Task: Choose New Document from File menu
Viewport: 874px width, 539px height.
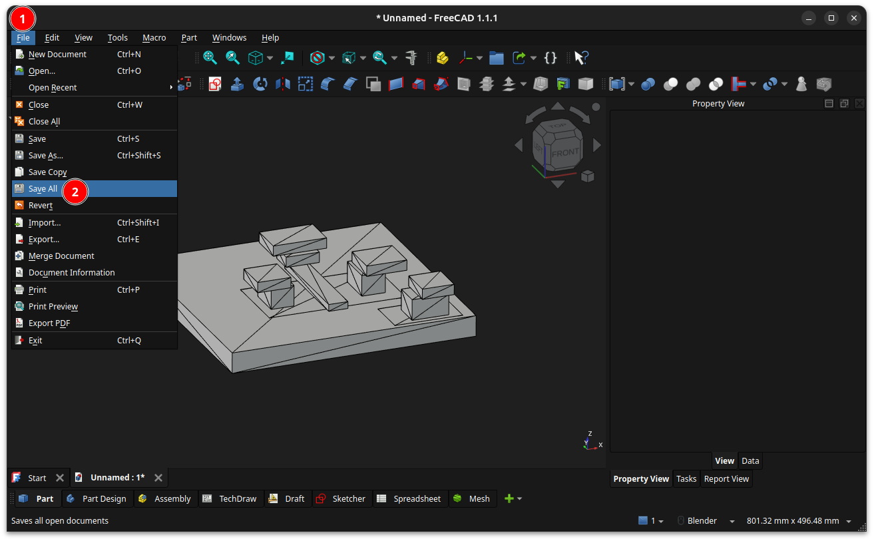Action: pos(95,55)
